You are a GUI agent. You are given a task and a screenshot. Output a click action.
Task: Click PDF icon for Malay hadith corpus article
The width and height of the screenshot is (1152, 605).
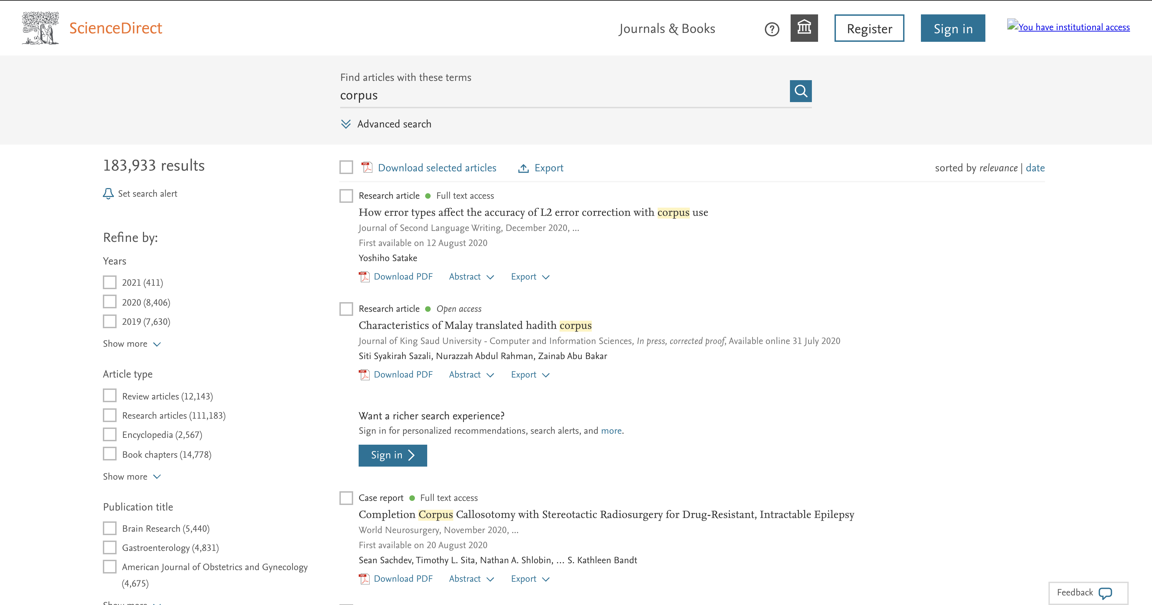pos(364,375)
